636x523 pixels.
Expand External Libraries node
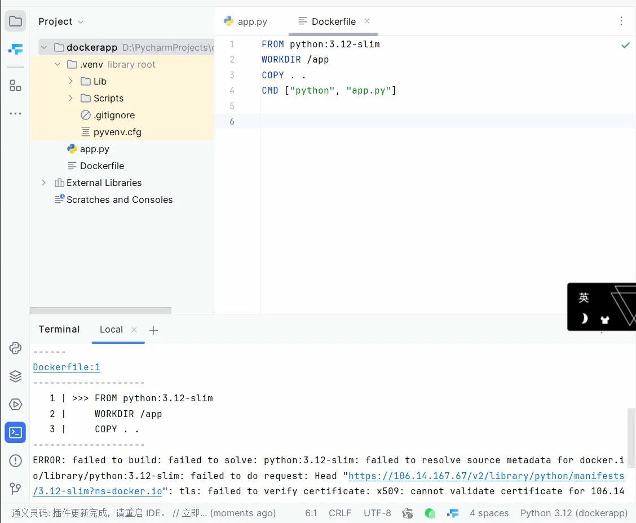click(44, 183)
